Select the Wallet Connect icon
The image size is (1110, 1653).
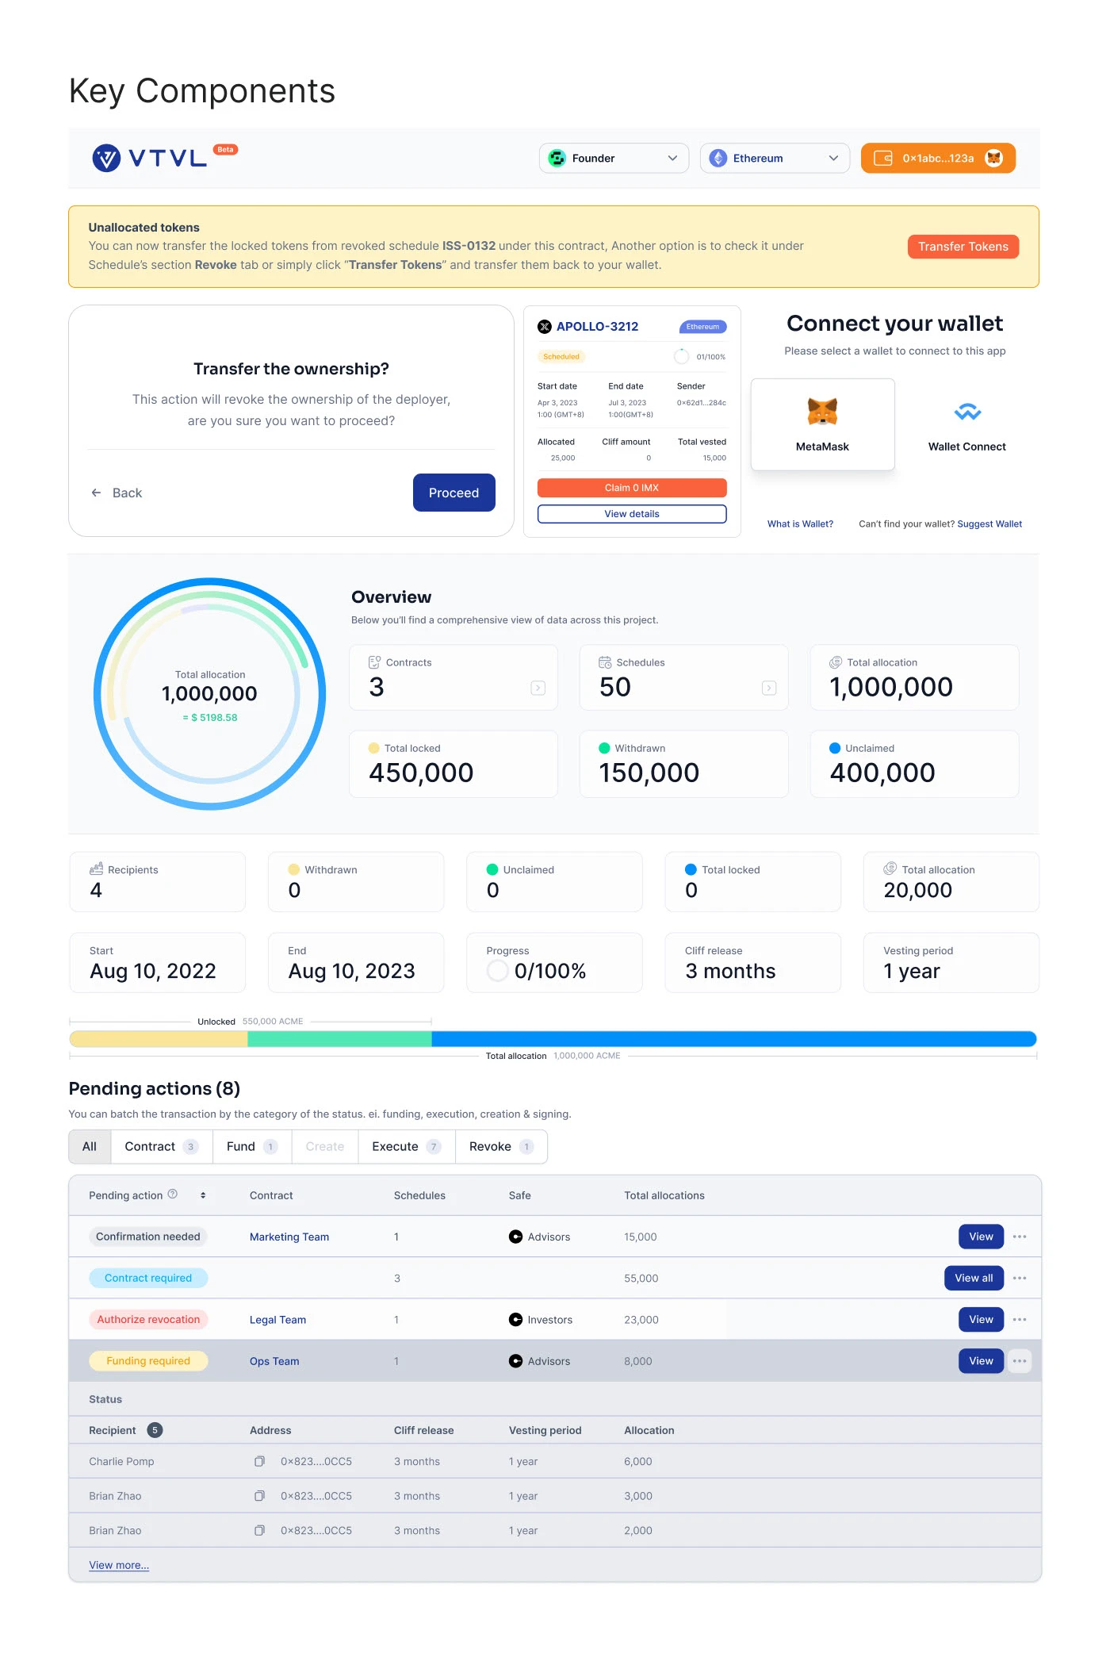967,412
